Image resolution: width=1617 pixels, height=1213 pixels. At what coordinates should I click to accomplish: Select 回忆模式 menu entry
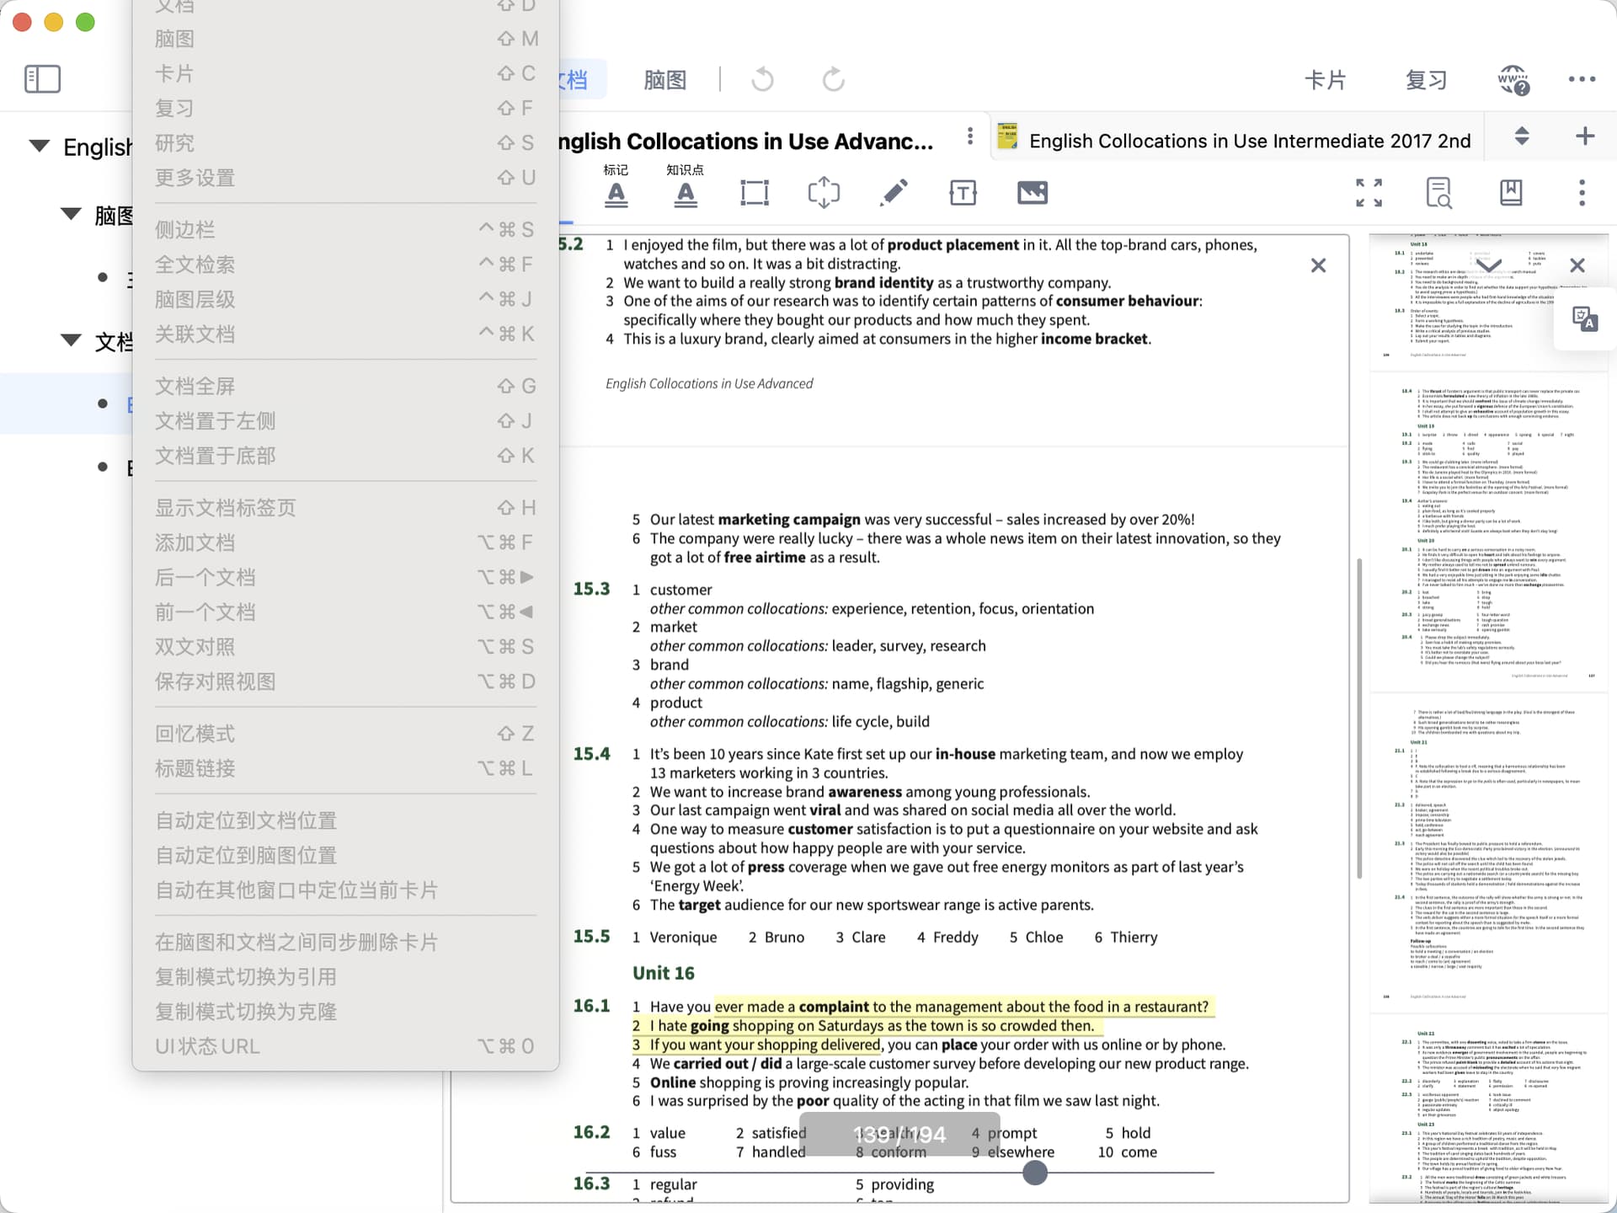(195, 734)
